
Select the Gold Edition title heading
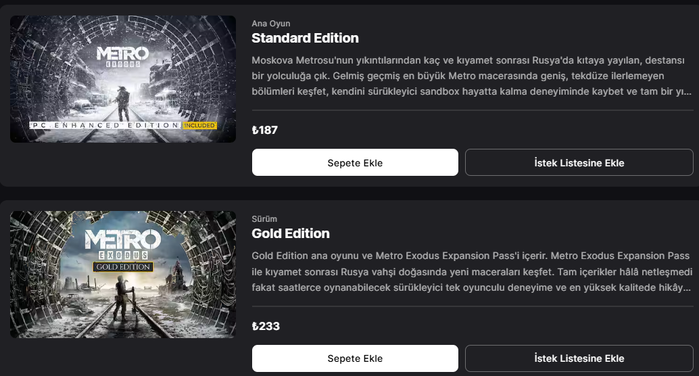pos(291,233)
